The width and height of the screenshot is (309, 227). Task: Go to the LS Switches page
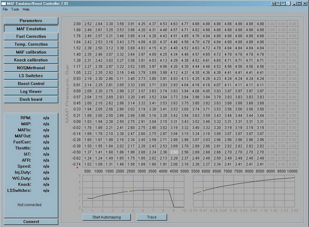(x=31, y=76)
